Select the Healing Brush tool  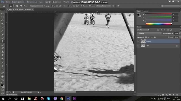coord(3,35)
